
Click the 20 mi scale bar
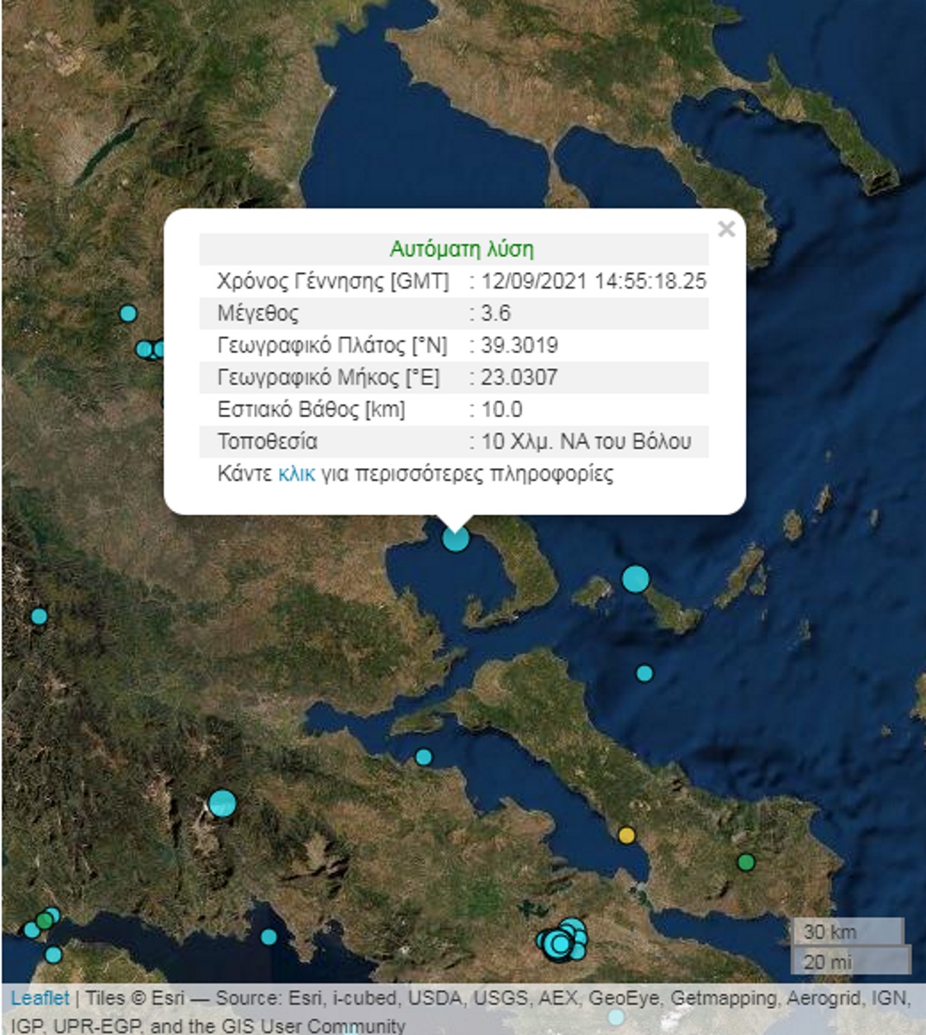tap(849, 961)
